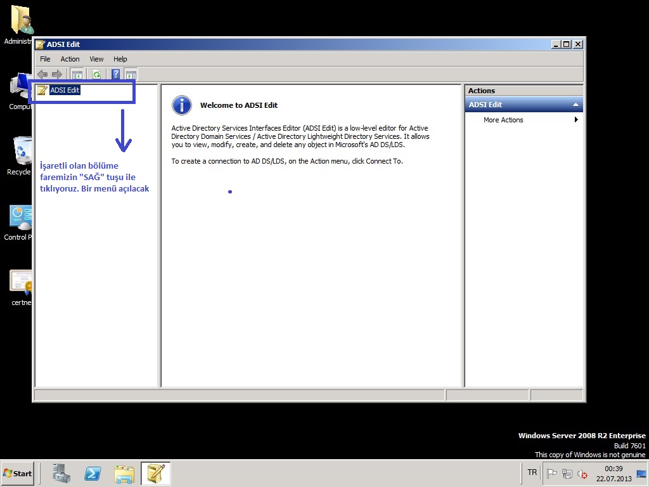Minimize the ADSI Edit window
This screenshot has width=649, height=487.
tap(556, 44)
